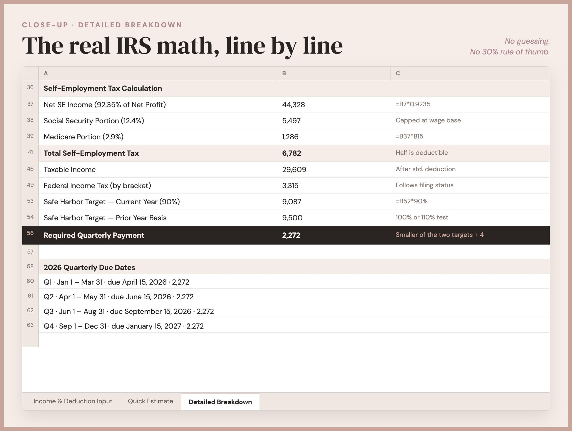
Task: Click the formula note =B7*0.9235
Action: (x=413, y=104)
